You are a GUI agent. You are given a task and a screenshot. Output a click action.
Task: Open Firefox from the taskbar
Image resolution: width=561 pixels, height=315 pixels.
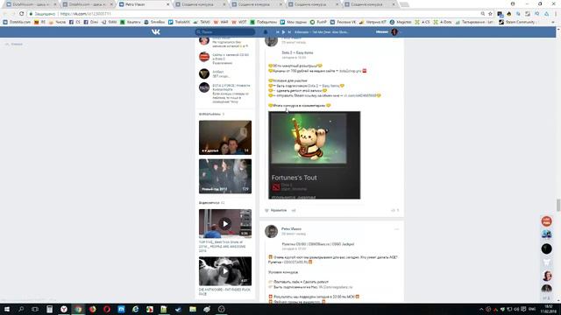(x=93, y=309)
